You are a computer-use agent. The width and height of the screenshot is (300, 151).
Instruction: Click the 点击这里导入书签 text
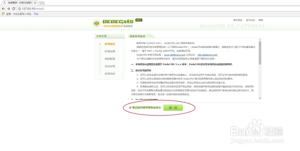pos(22,14)
